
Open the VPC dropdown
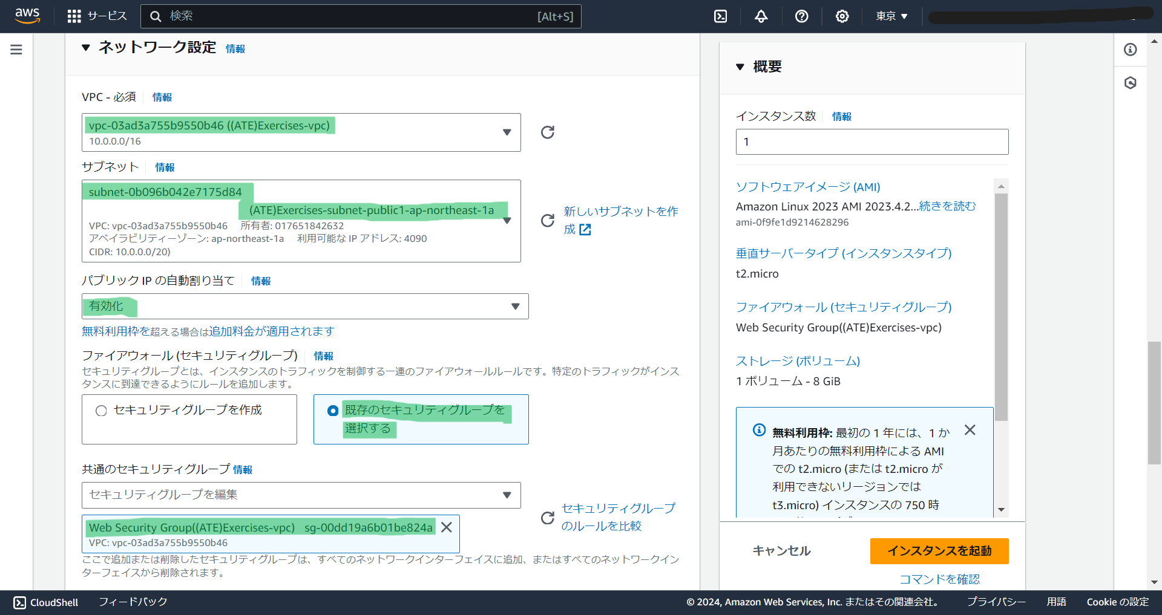tap(508, 132)
